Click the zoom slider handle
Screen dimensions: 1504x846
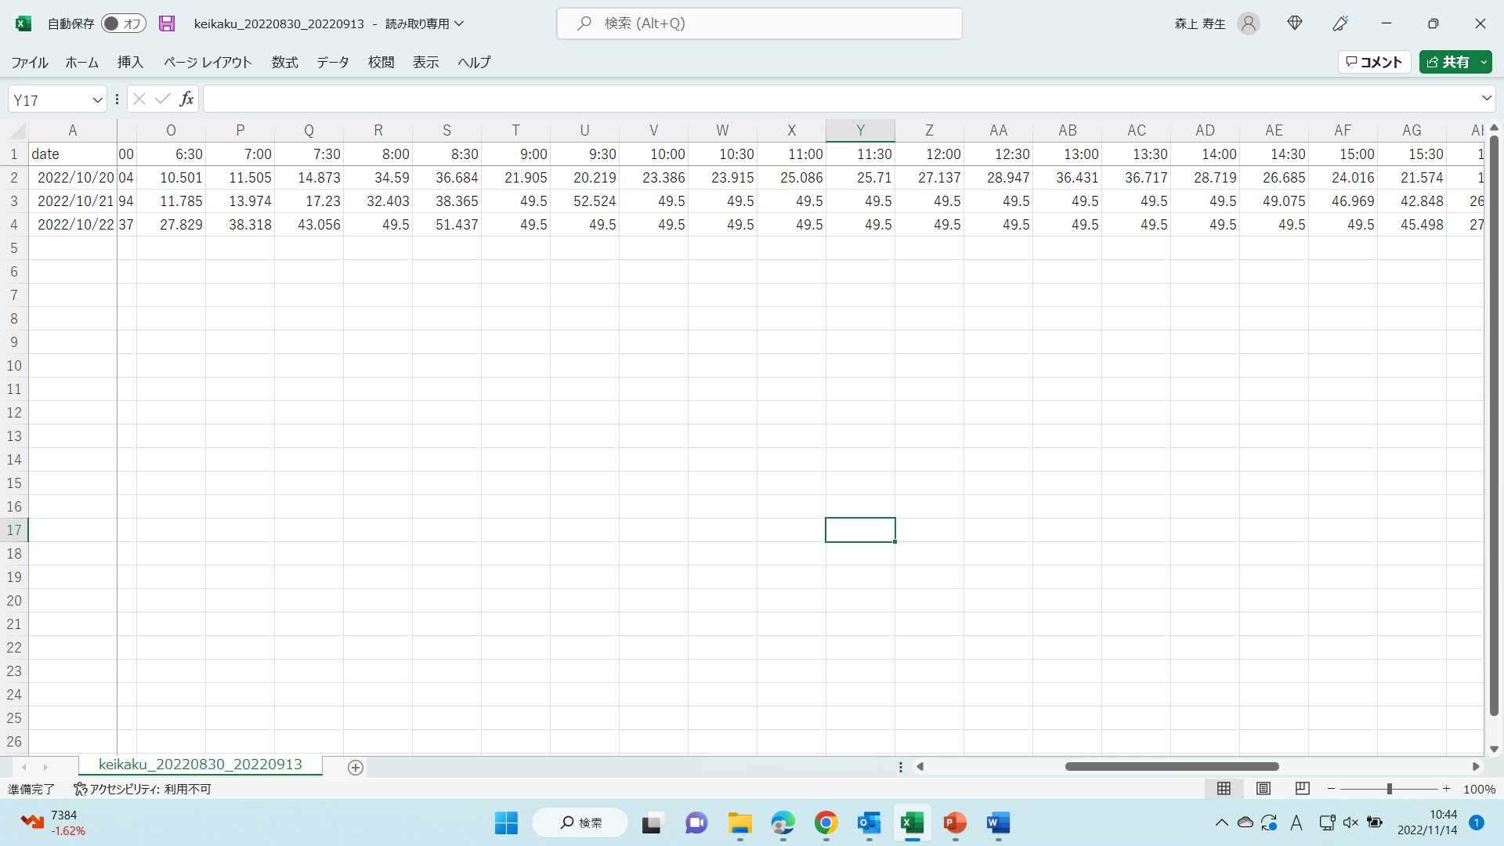pos(1390,789)
